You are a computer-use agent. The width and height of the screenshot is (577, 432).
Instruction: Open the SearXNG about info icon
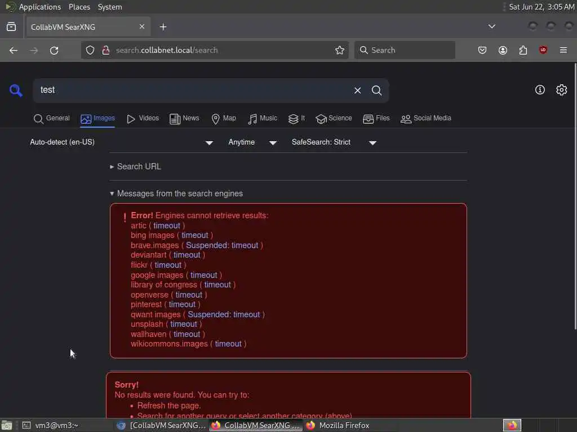pyautogui.click(x=540, y=89)
